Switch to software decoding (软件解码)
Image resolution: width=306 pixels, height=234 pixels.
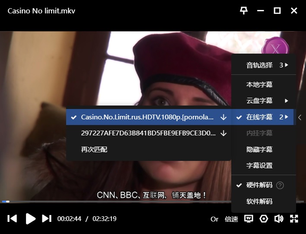pyautogui.click(x=259, y=202)
